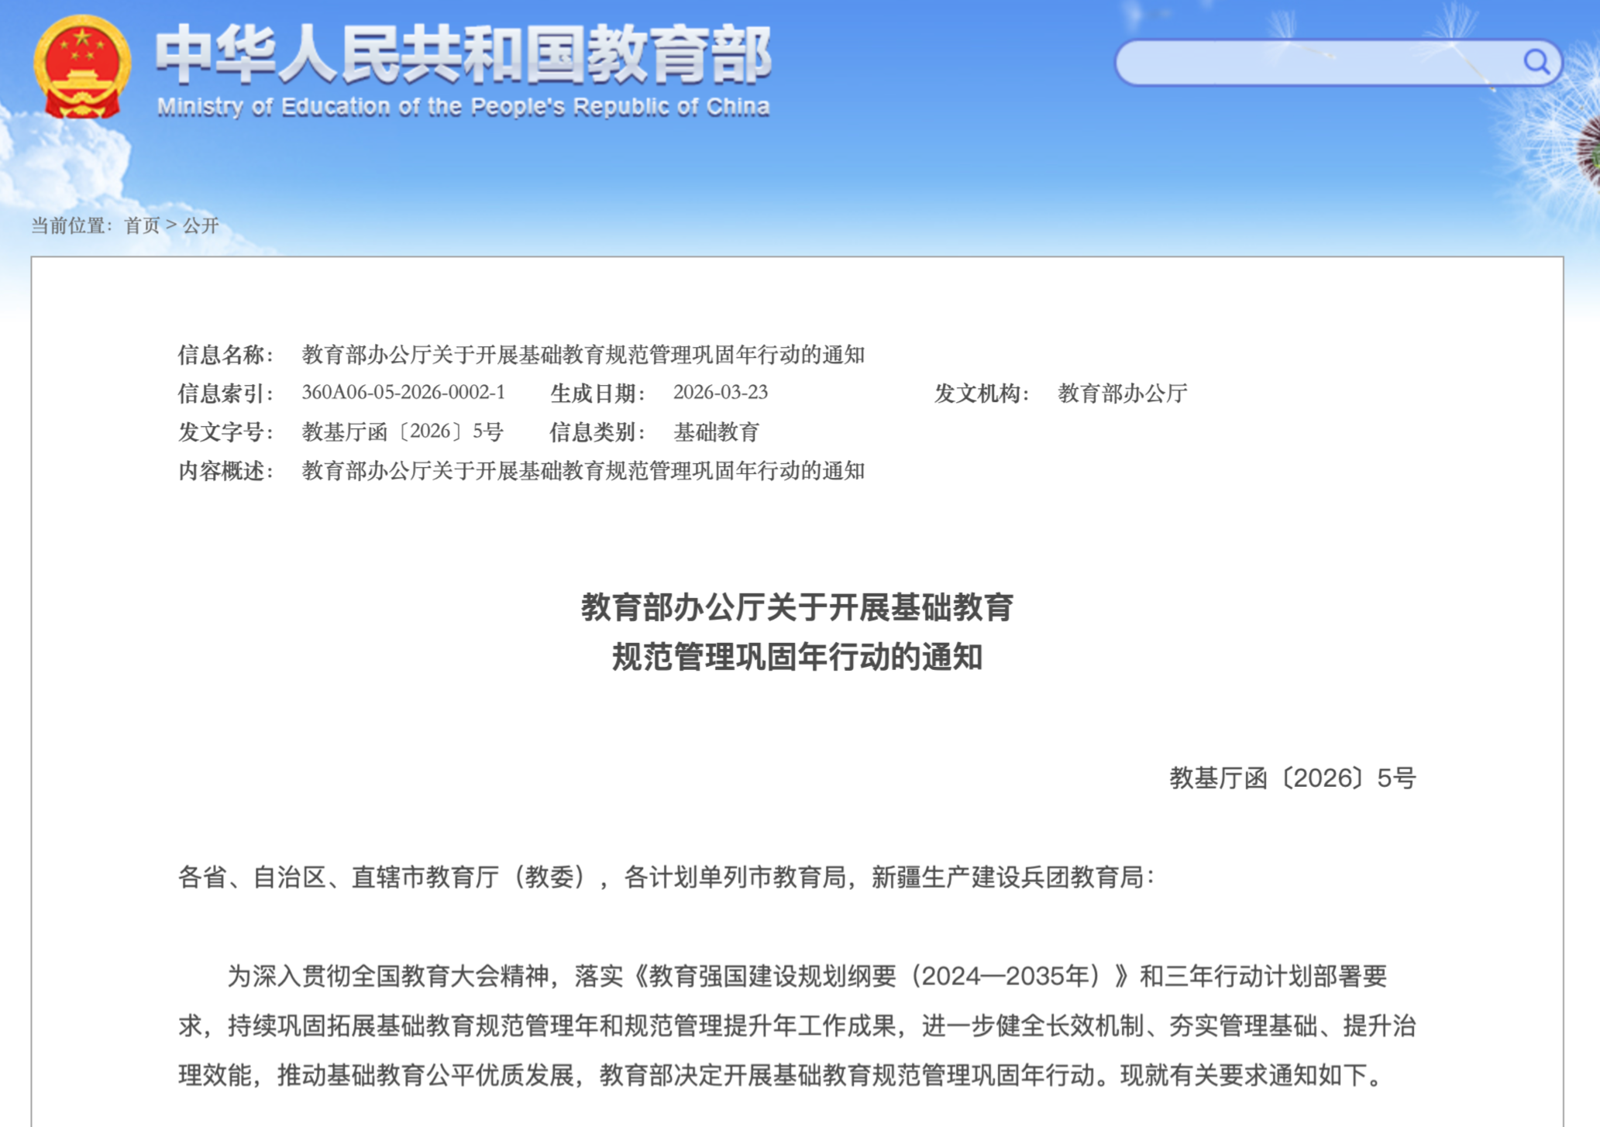Click the 中华人民共和国教育部 site title

click(x=463, y=54)
